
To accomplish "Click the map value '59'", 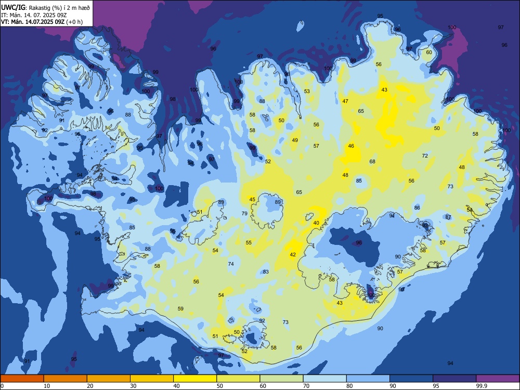I will tap(180, 309).
